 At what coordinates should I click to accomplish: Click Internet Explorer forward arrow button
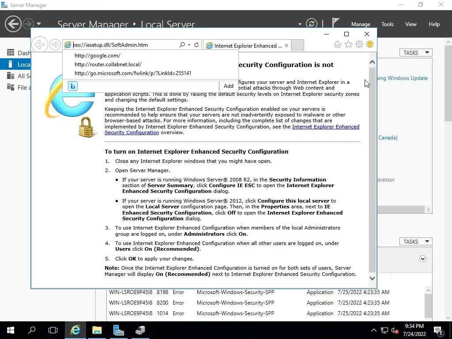[55, 45]
